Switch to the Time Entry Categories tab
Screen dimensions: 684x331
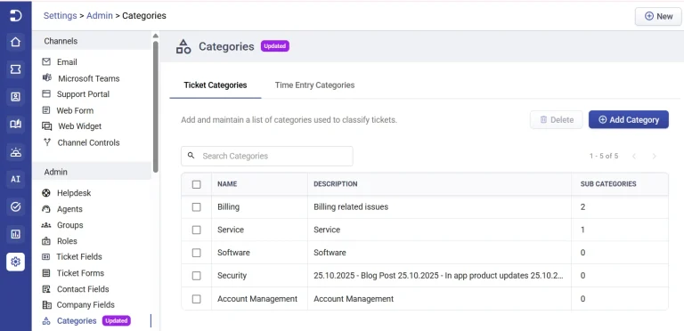pyautogui.click(x=314, y=85)
